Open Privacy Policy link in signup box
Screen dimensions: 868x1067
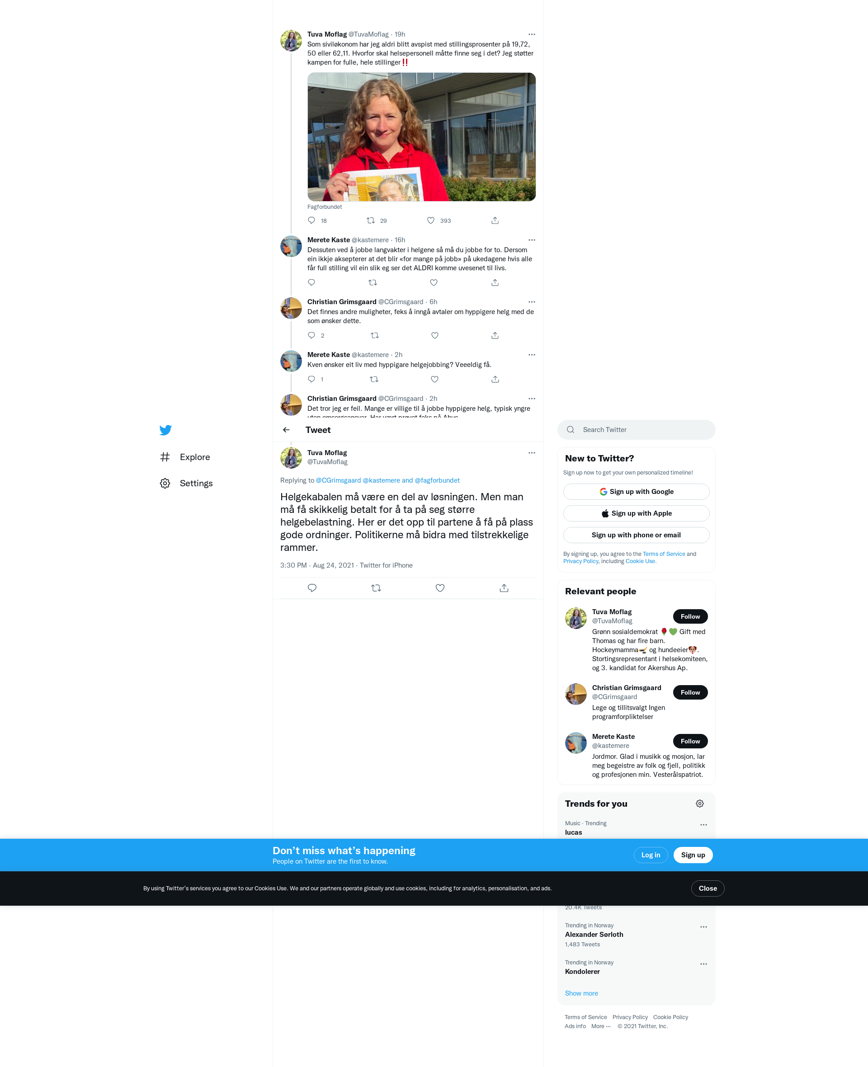tap(580, 561)
